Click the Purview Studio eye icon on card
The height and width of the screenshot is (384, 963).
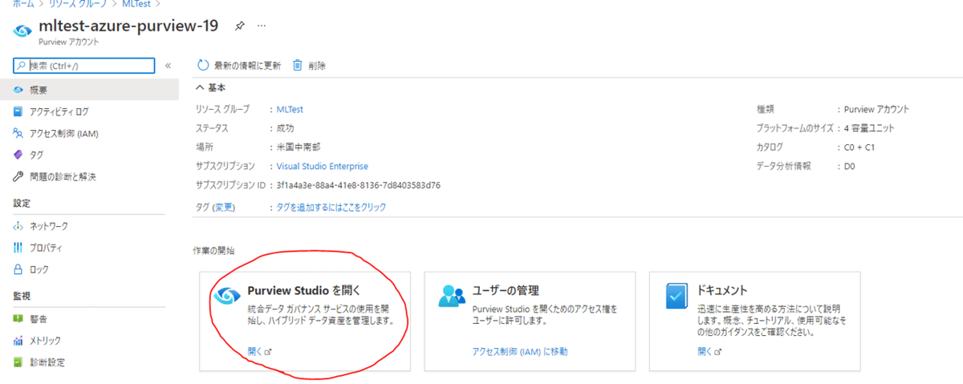226,296
